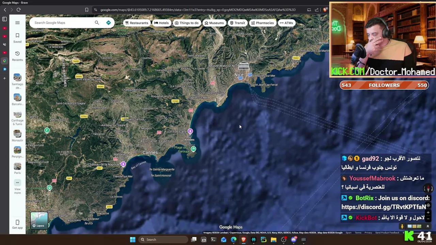The height and width of the screenshot is (245, 436).
Task: Open the Paris recent item
Action: [17, 168]
